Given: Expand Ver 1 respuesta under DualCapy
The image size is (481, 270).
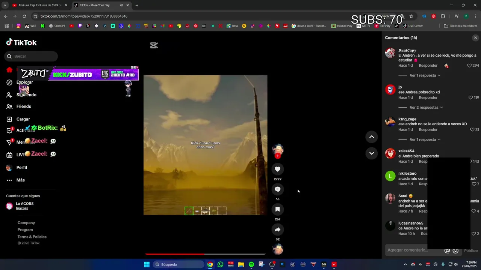Looking at the screenshot, I should 425,75.
